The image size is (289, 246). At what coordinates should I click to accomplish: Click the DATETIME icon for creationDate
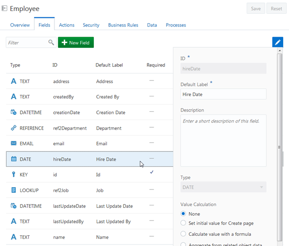click(13, 112)
